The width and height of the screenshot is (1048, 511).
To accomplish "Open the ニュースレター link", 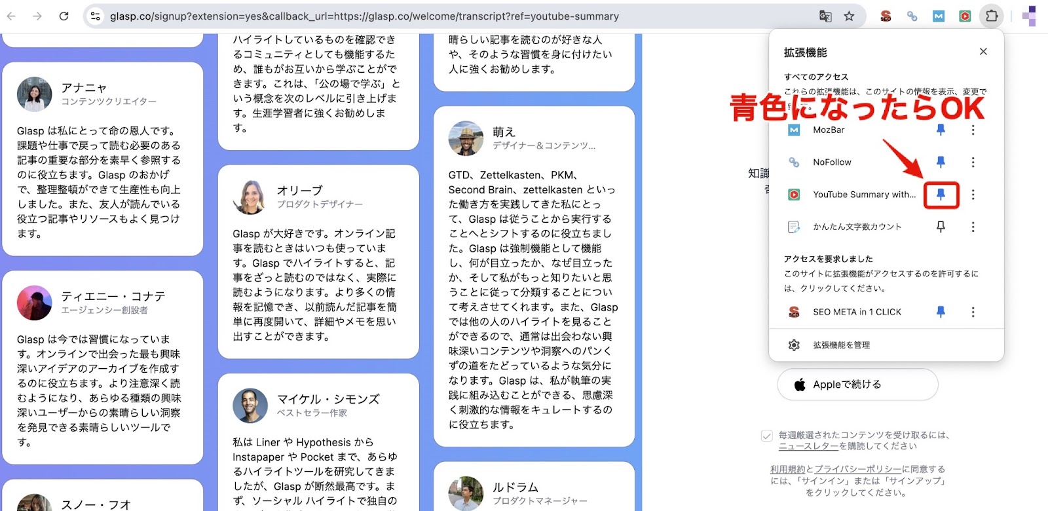I will pos(808,446).
